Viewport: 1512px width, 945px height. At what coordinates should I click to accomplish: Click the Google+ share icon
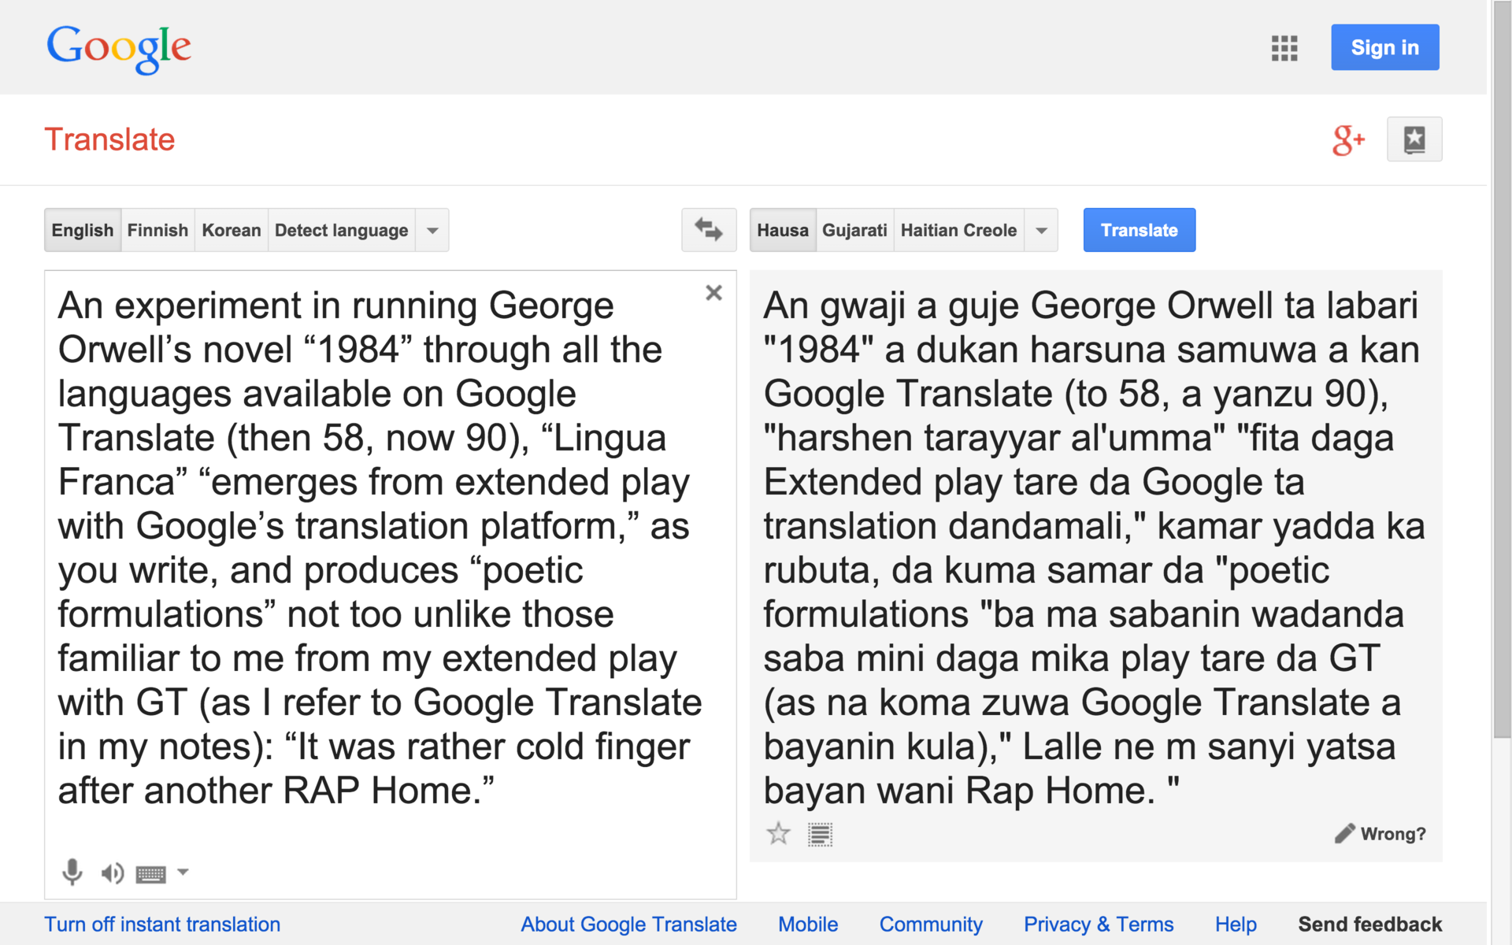click(1347, 140)
